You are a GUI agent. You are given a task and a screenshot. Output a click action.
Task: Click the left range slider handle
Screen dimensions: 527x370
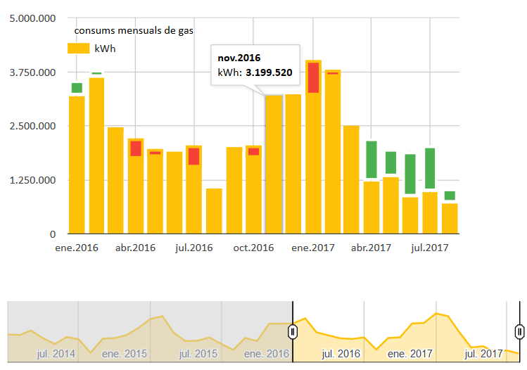[293, 332]
